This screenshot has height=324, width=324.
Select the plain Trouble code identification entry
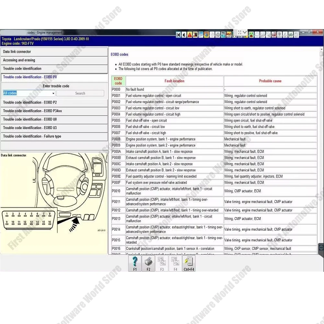(54, 69)
